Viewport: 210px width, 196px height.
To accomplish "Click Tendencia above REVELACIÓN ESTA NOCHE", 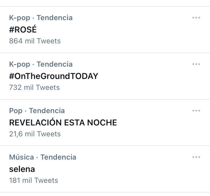I will tap(47, 111).
